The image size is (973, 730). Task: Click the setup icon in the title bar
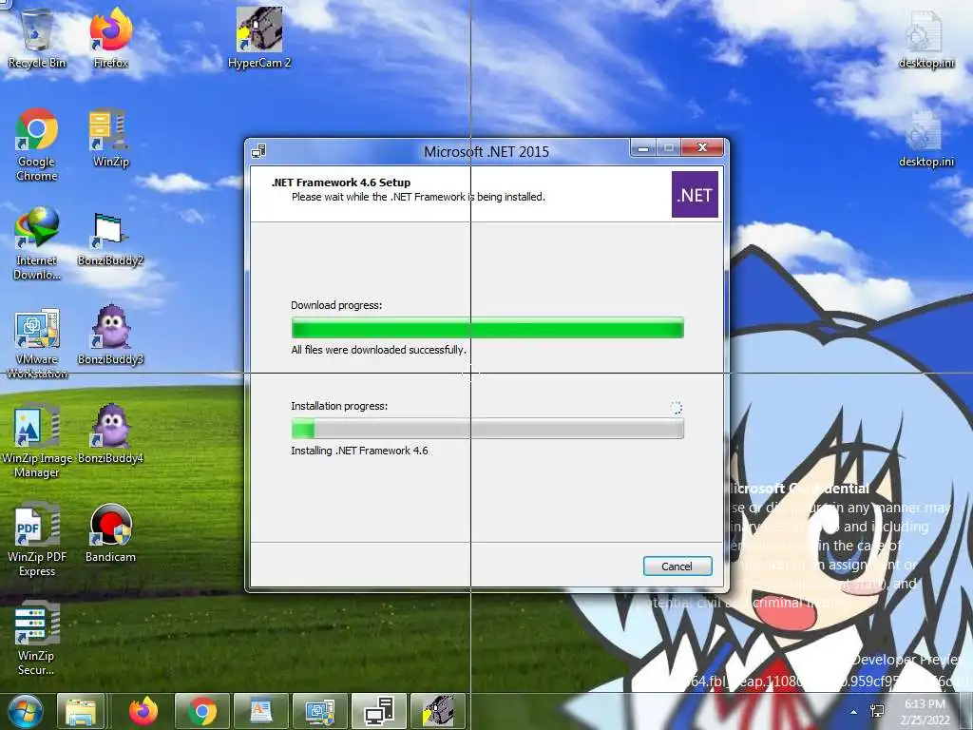(x=258, y=151)
